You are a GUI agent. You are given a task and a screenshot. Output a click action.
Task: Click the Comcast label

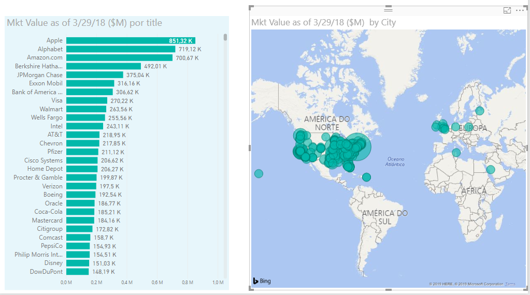[x=51, y=238]
